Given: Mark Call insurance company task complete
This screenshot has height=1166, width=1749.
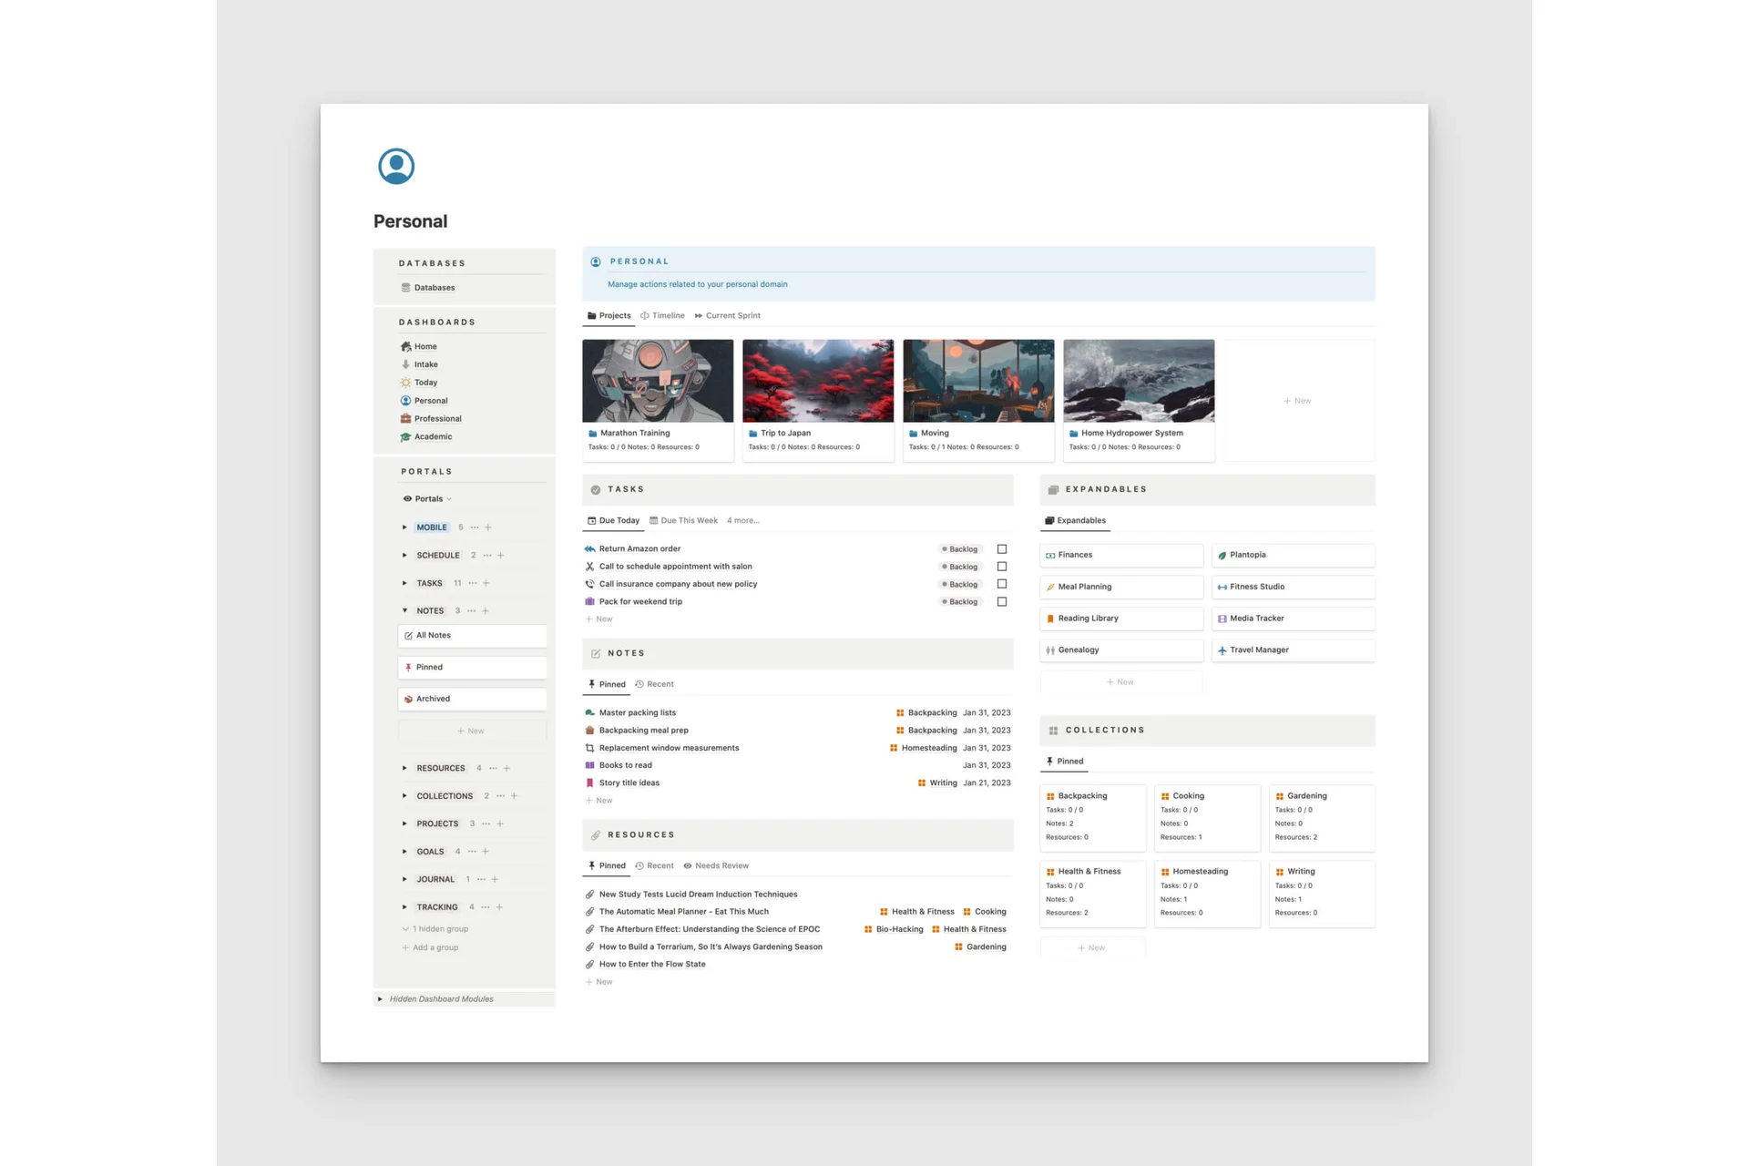Looking at the screenshot, I should click(1002, 584).
